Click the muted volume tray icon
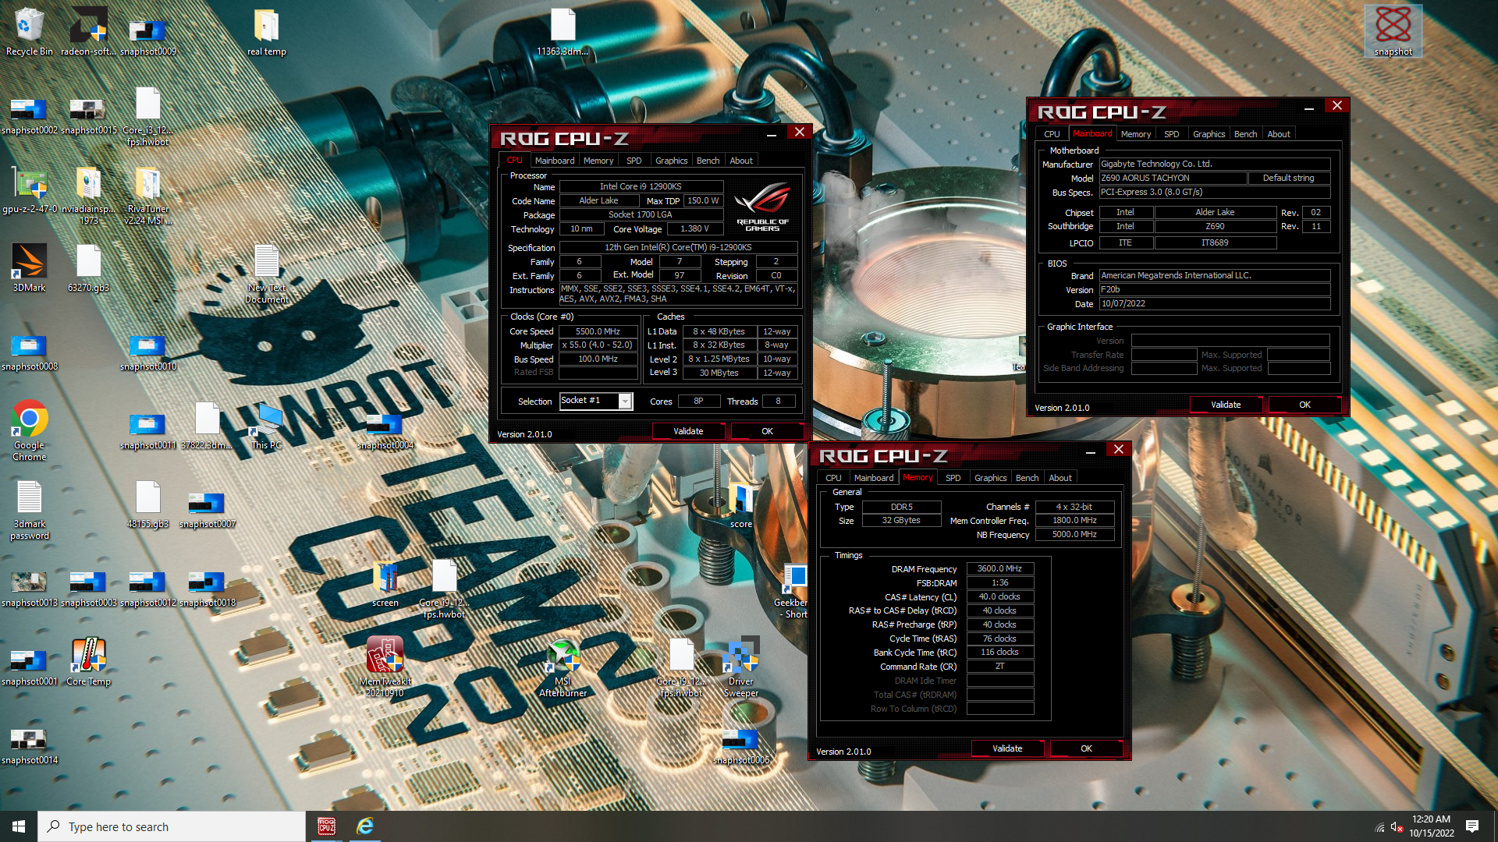The image size is (1498, 842). (x=1397, y=827)
